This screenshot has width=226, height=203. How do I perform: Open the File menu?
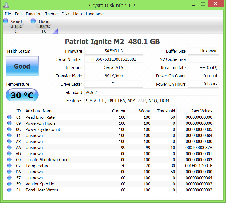pyautogui.click(x=8, y=14)
